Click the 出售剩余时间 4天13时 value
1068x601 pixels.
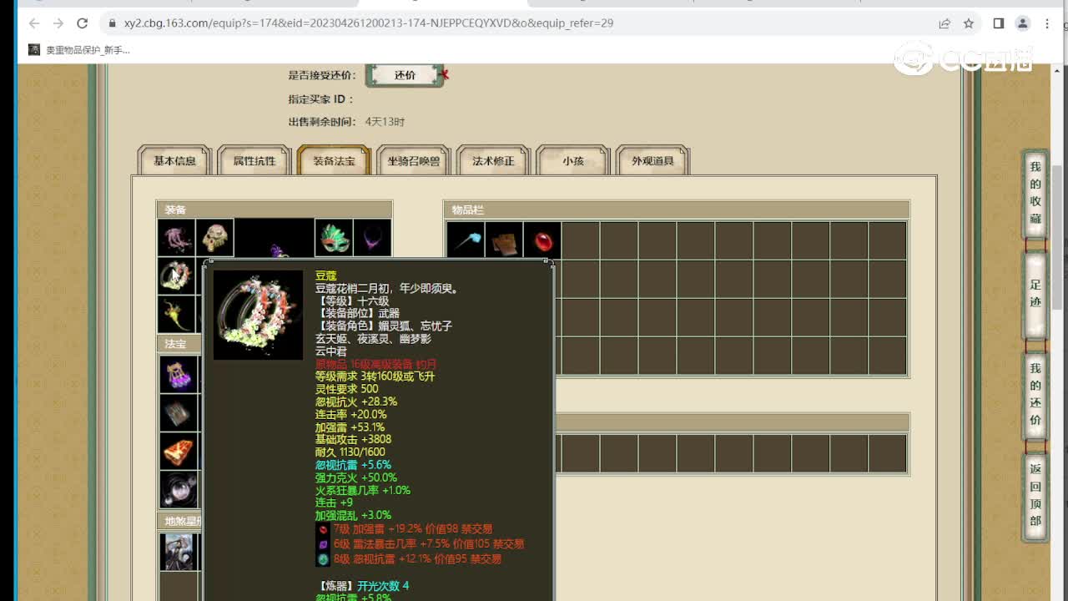tap(385, 122)
